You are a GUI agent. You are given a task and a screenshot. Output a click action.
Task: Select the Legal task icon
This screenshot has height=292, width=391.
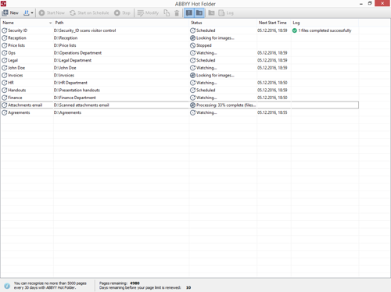pos(5,60)
